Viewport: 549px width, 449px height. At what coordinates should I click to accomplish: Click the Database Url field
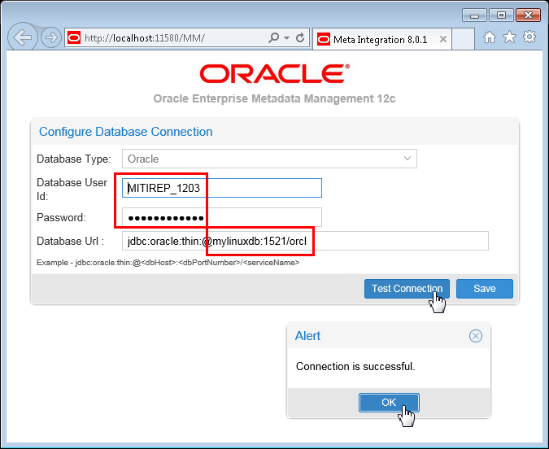(305, 241)
